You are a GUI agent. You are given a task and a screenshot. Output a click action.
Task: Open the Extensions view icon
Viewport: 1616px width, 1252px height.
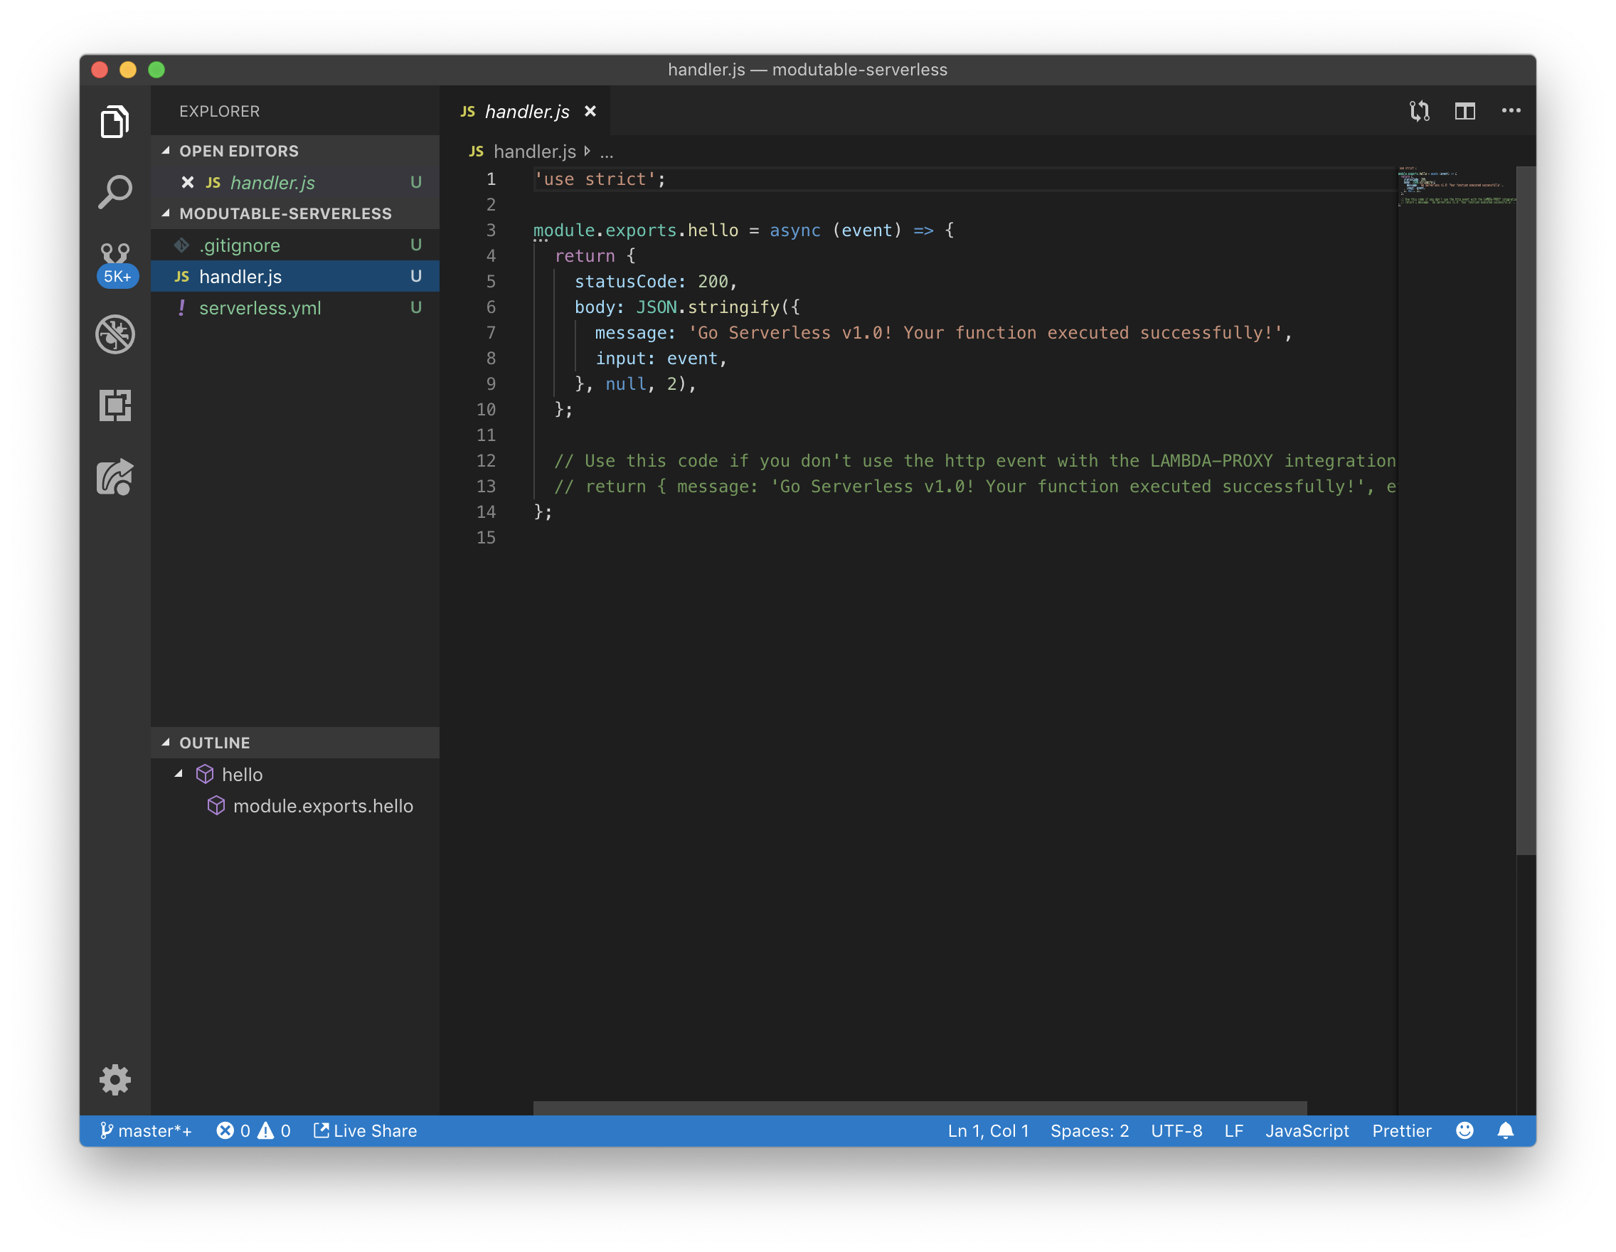coord(115,405)
